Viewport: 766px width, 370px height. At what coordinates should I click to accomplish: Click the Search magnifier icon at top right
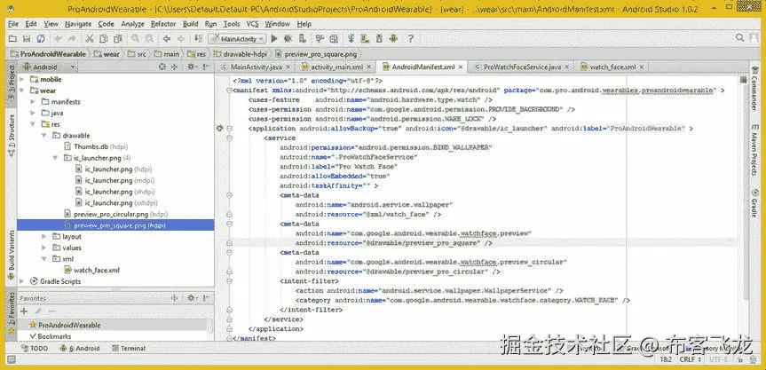[x=740, y=37]
